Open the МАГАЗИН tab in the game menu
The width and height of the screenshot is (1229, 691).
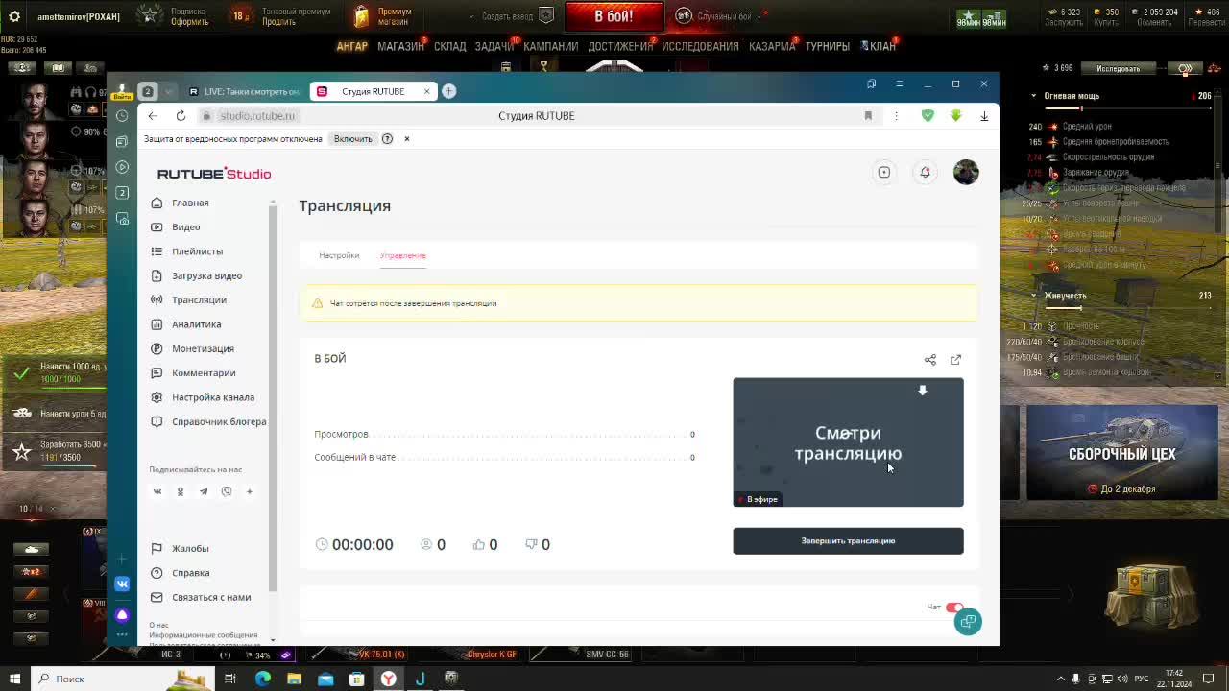tap(400, 46)
